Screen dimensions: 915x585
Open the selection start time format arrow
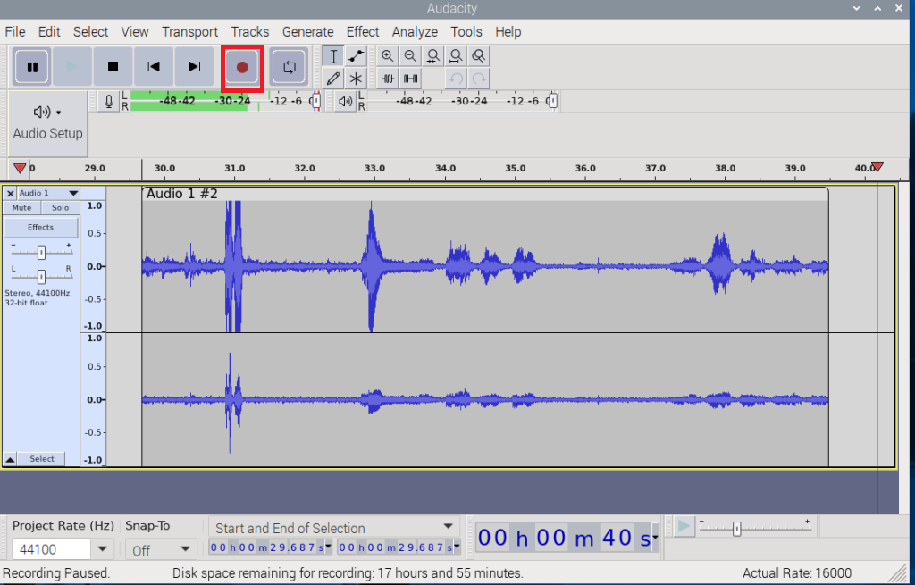pyautogui.click(x=328, y=547)
